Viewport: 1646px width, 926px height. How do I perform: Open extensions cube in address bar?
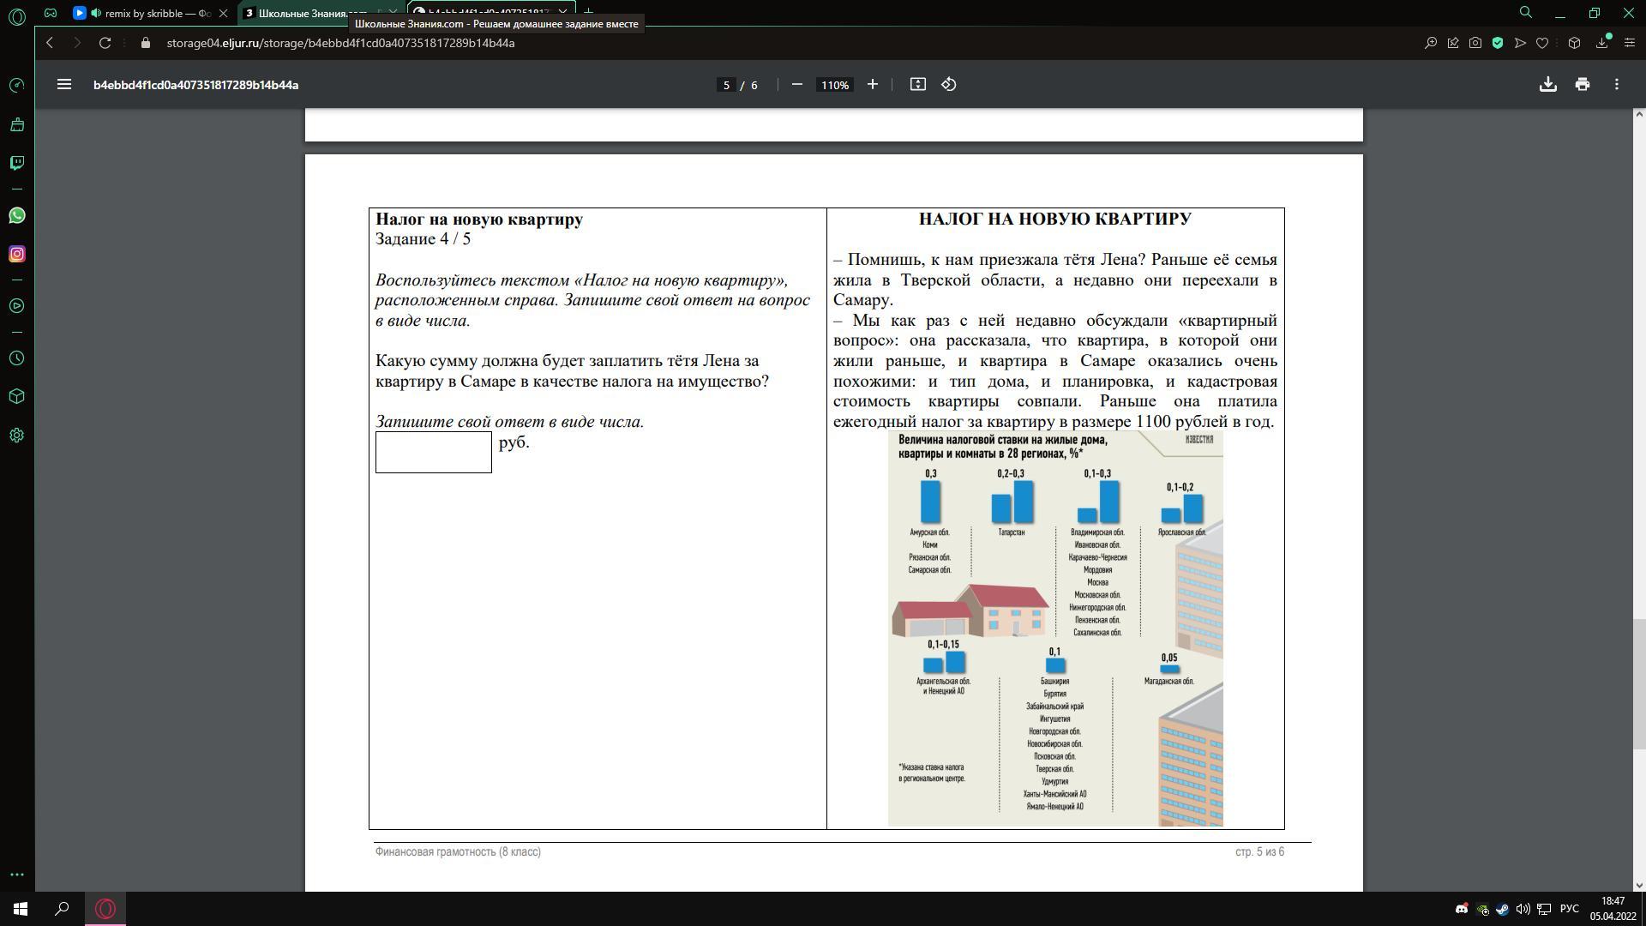pos(1574,43)
